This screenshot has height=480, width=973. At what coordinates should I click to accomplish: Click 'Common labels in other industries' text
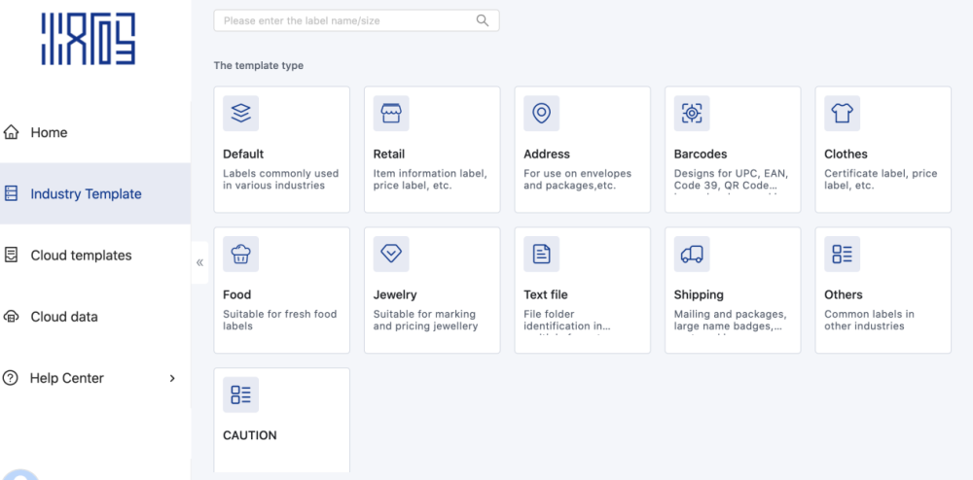click(869, 320)
